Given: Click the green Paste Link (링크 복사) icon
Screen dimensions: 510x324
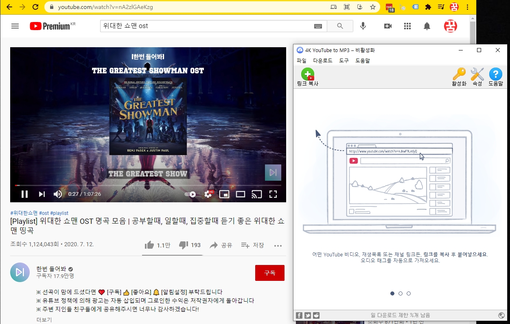Looking at the screenshot, I should (x=308, y=74).
